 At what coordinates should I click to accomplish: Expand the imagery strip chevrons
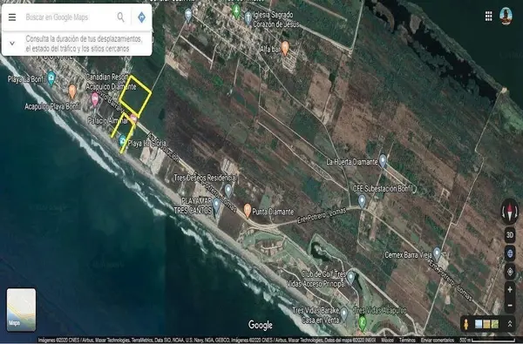[x=510, y=324]
